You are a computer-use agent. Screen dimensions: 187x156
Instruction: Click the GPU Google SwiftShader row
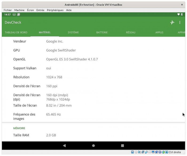point(61,50)
